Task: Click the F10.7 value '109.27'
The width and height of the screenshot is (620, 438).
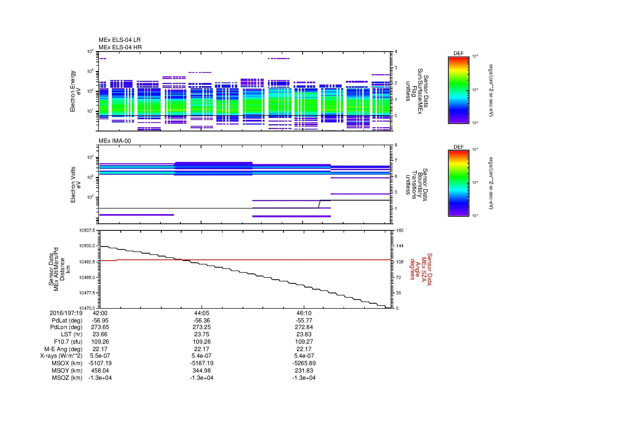Action: 304,342
